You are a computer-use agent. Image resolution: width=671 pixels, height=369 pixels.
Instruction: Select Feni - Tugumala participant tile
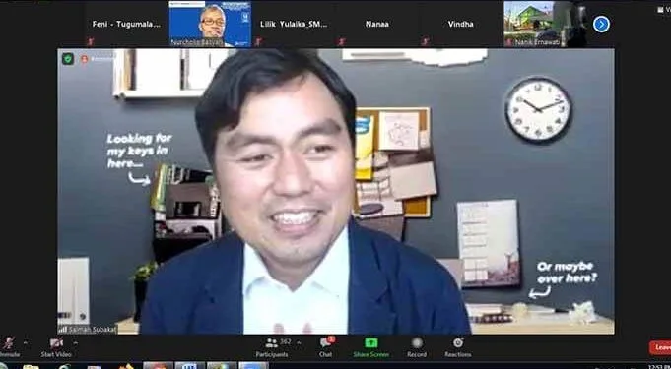point(126,24)
